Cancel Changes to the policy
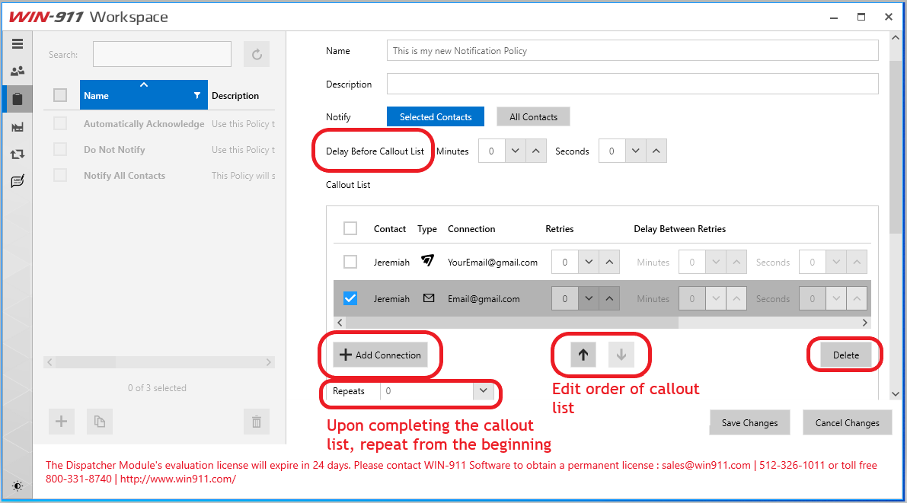The height and width of the screenshot is (503, 907). 848,422
